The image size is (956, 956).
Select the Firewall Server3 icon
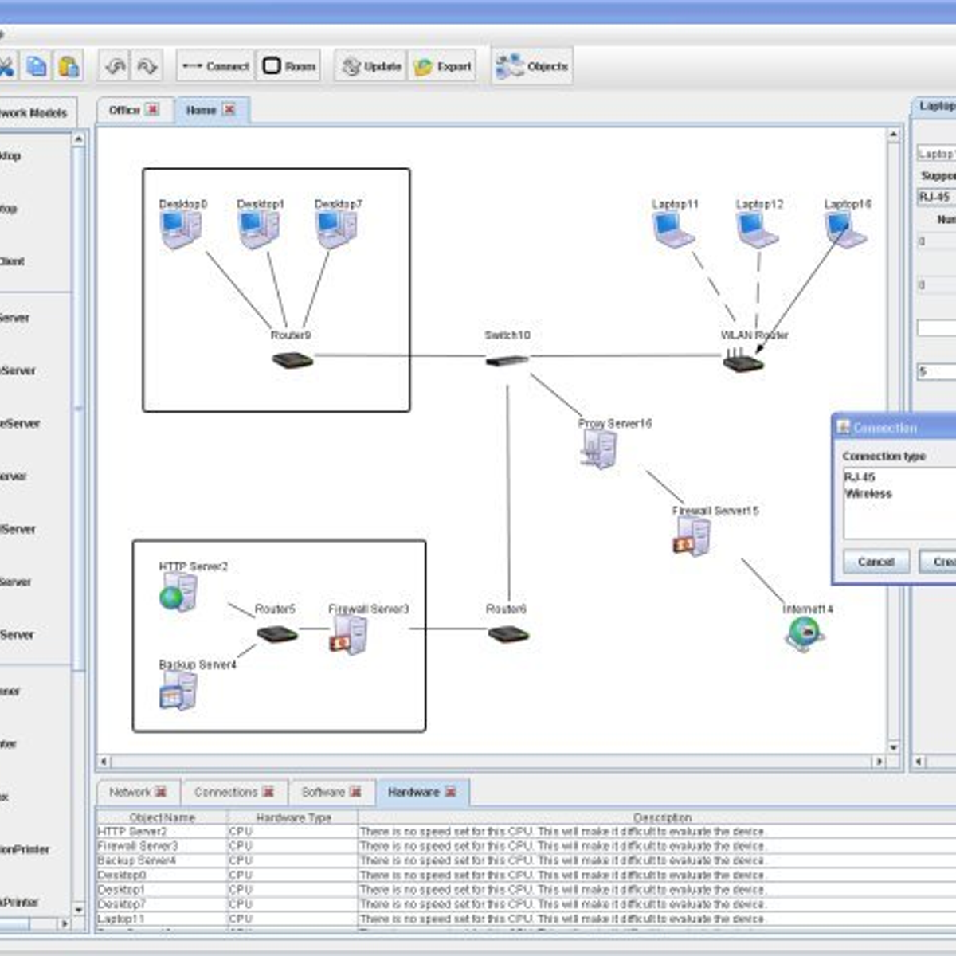[349, 636]
